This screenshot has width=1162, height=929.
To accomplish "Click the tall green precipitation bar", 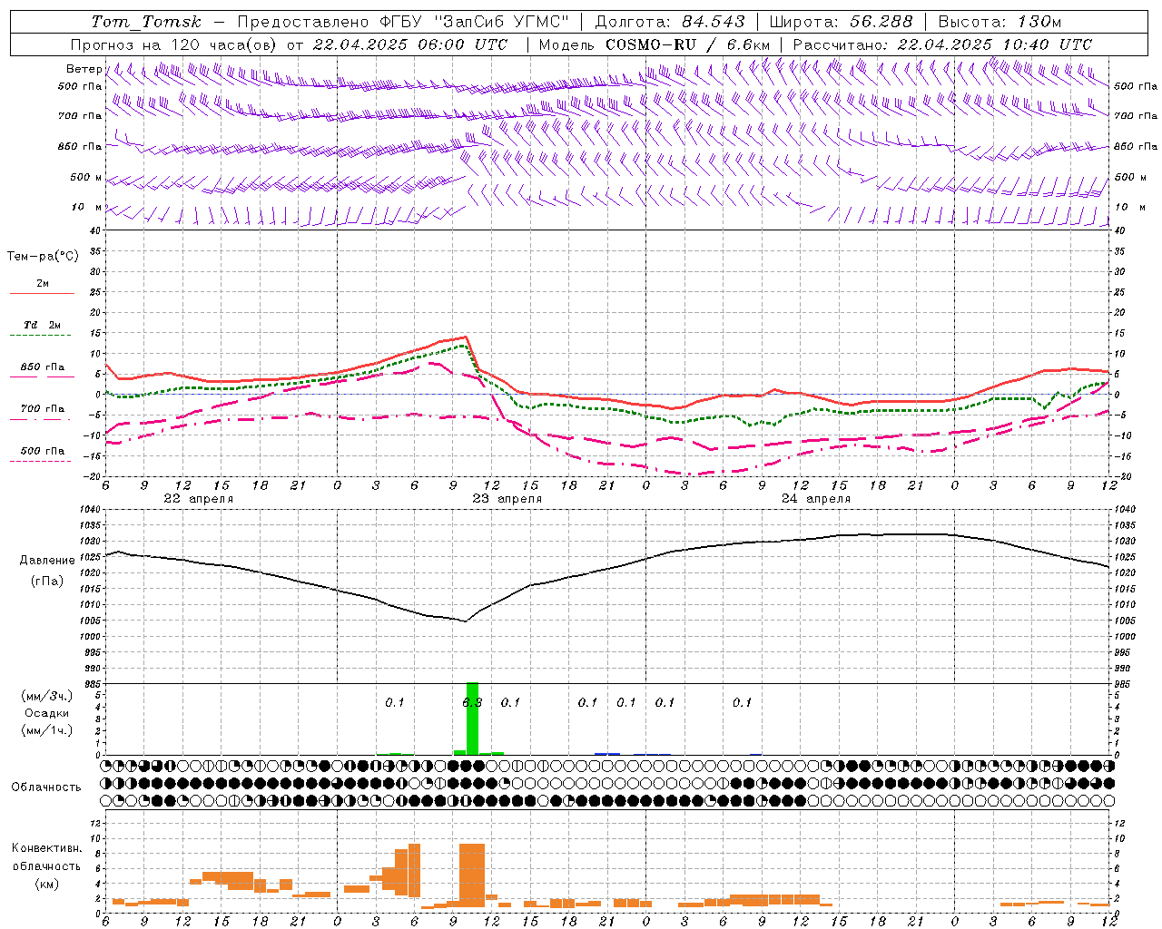I will click(472, 718).
